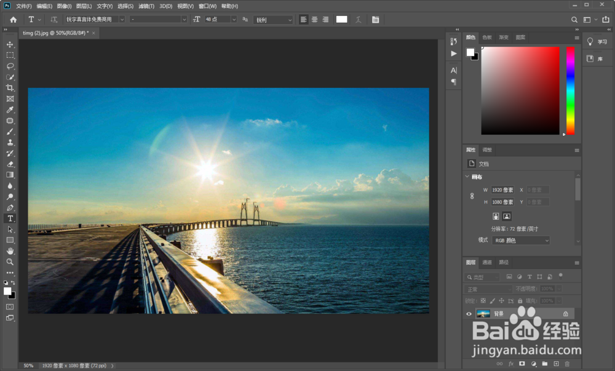This screenshot has width=615, height=371.
Task: Select the Lasso tool
Action: click(10, 66)
